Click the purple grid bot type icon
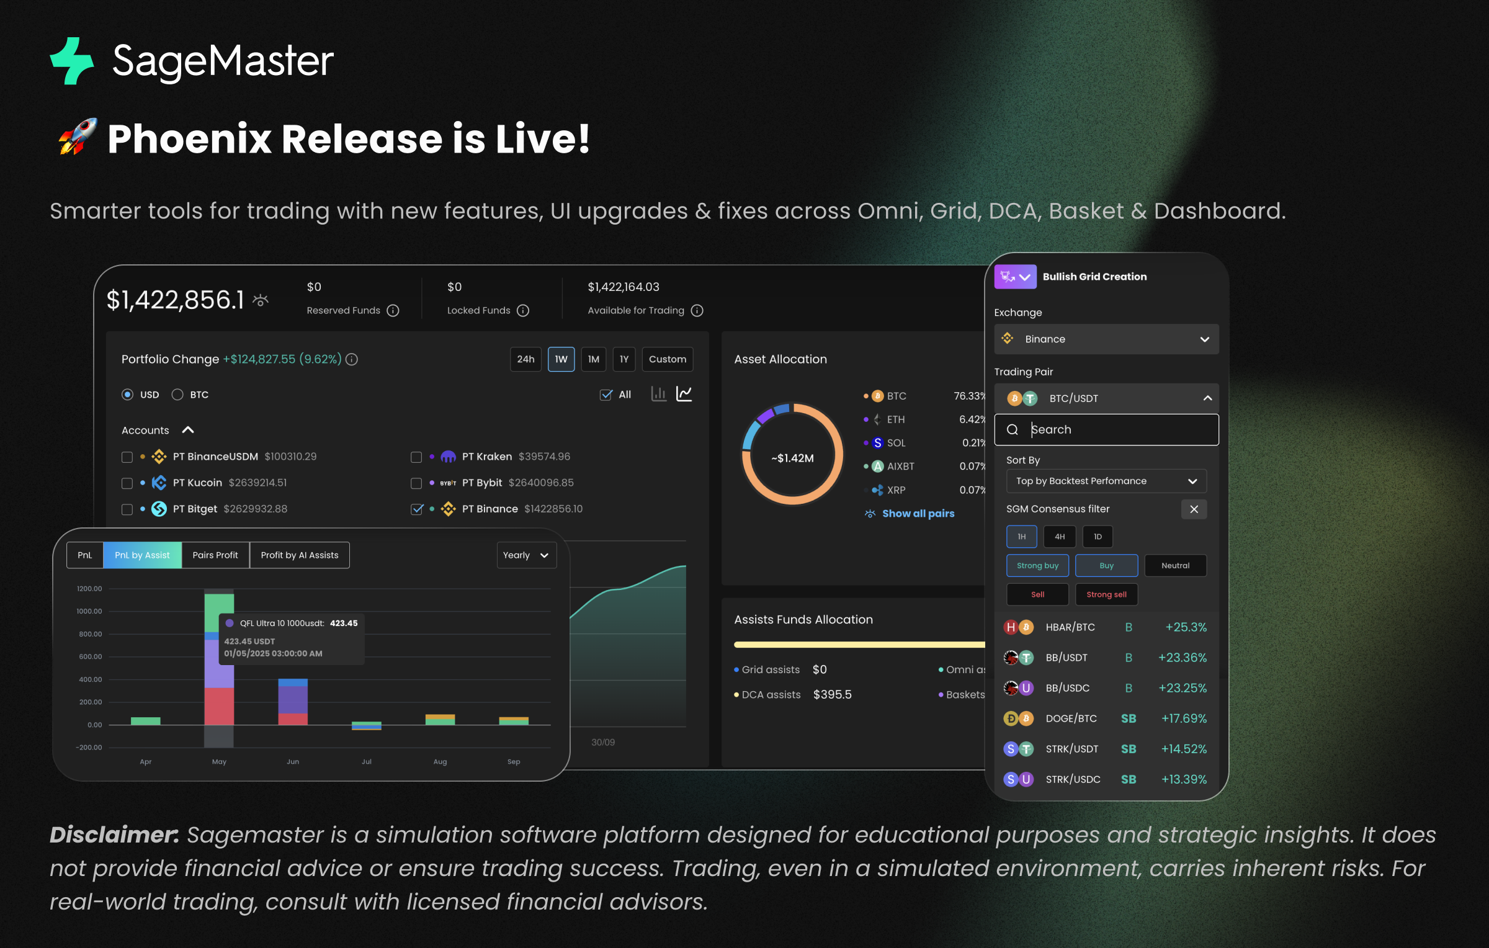 [1015, 277]
